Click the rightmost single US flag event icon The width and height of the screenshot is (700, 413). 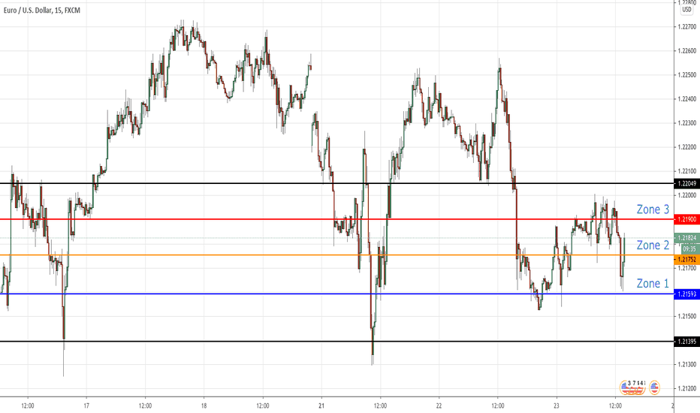pos(654,387)
